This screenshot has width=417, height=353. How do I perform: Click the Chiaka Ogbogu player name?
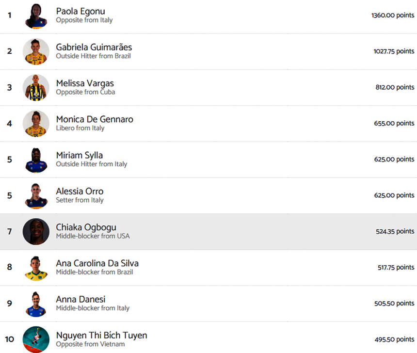pyautogui.click(x=86, y=227)
